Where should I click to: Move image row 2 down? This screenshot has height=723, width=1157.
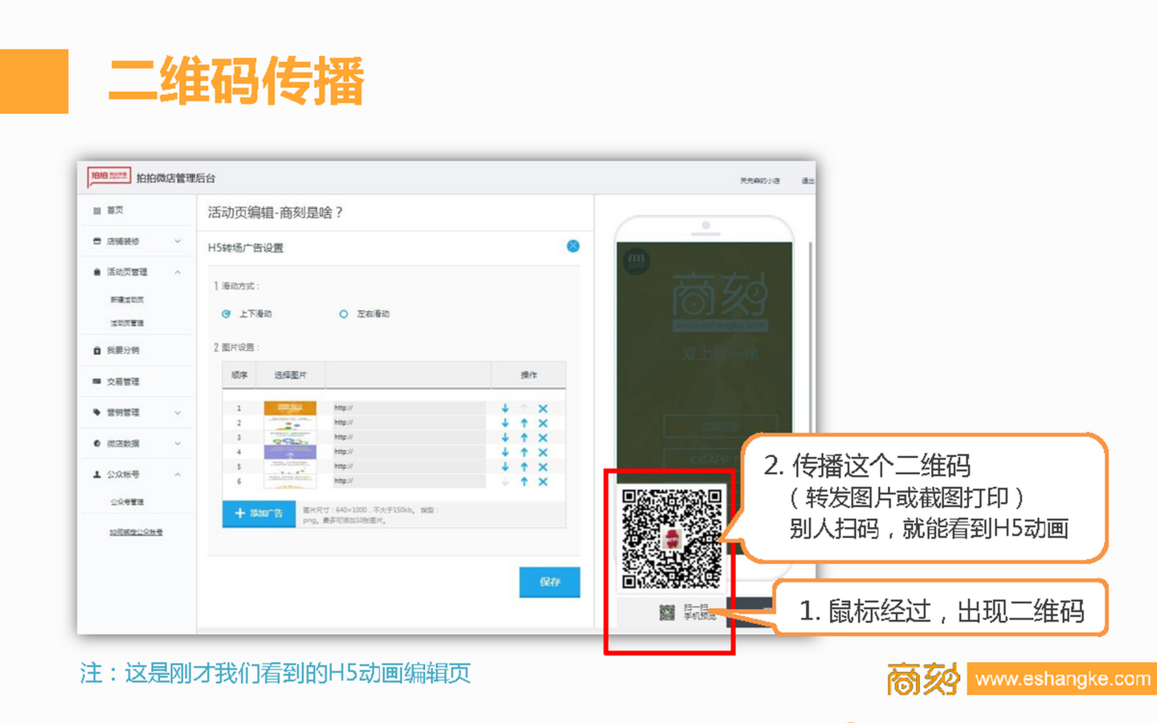(x=505, y=423)
